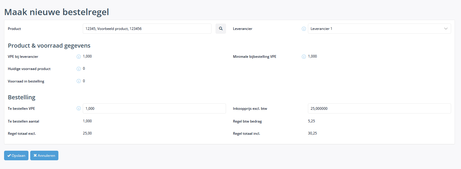Click info icon for Voorraad in bestelling
Viewport: 461px width, 169px height.
(x=79, y=81)
